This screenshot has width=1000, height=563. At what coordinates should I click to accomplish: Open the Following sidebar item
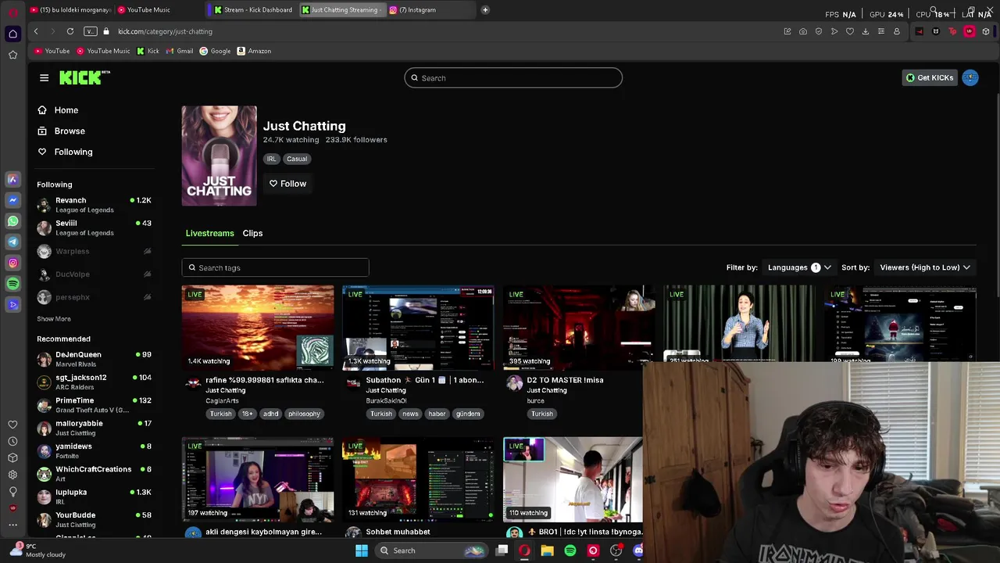65,152
